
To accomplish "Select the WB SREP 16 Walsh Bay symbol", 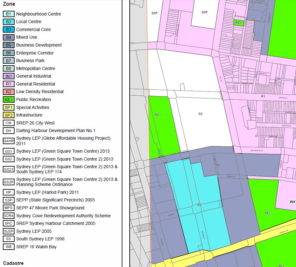I will pos(8,247).
